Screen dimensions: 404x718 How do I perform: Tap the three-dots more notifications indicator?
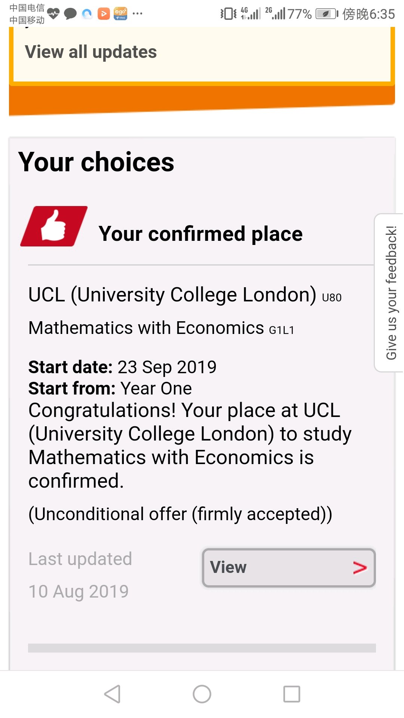(137, 14)
